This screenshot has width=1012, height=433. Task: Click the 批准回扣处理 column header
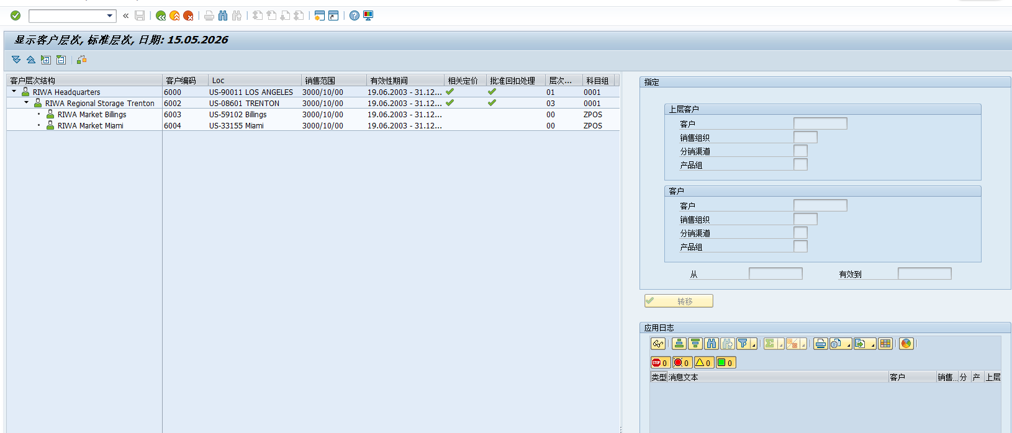pos(516,81)
